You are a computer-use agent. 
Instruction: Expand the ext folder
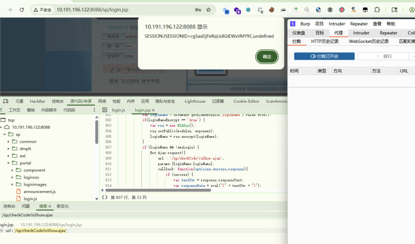coord(8,156)
